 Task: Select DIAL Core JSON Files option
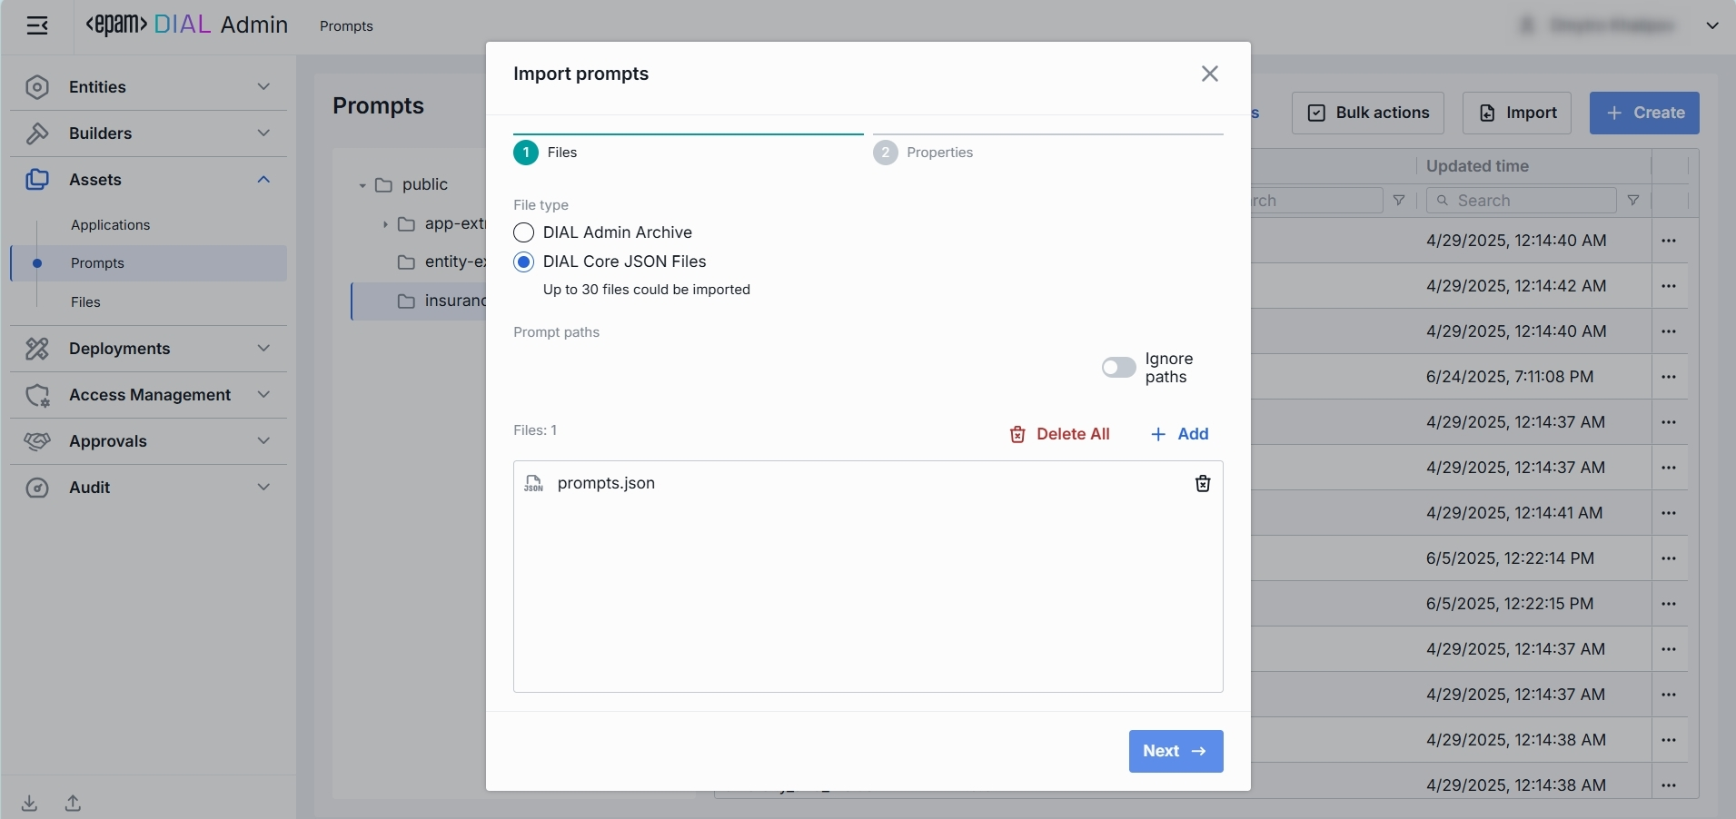[523, 262]
